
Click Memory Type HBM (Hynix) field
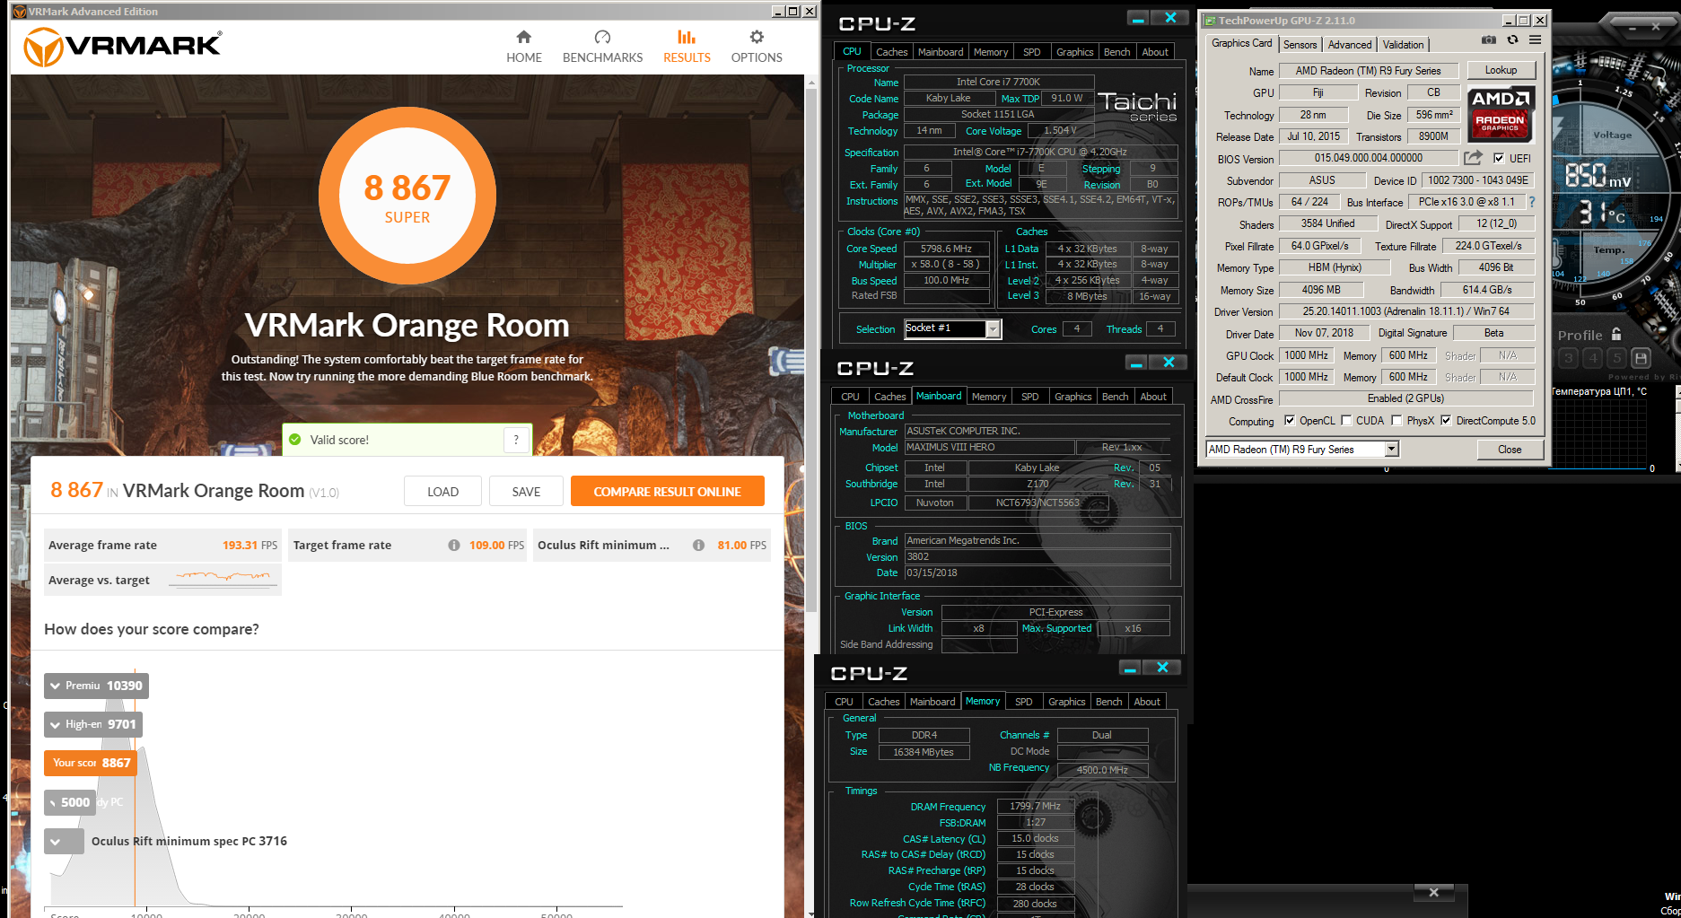[1335, 267]
